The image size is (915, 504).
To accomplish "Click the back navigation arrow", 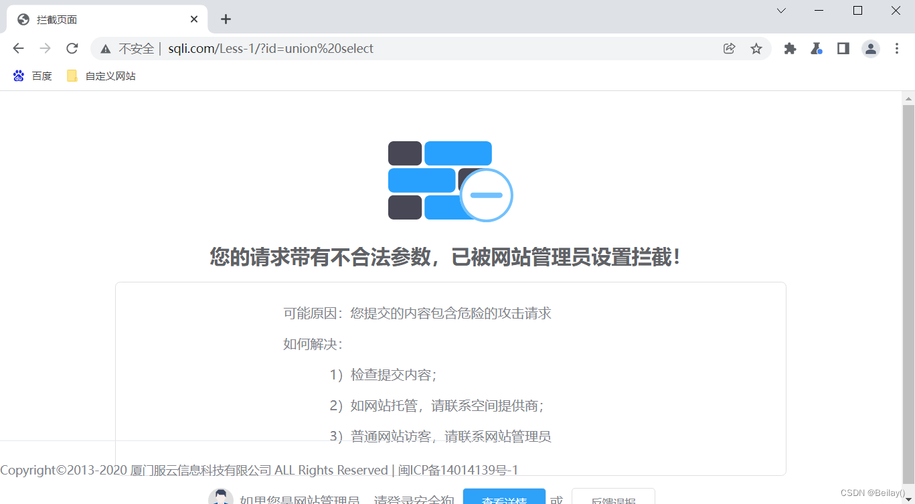I will coord(18,48).
